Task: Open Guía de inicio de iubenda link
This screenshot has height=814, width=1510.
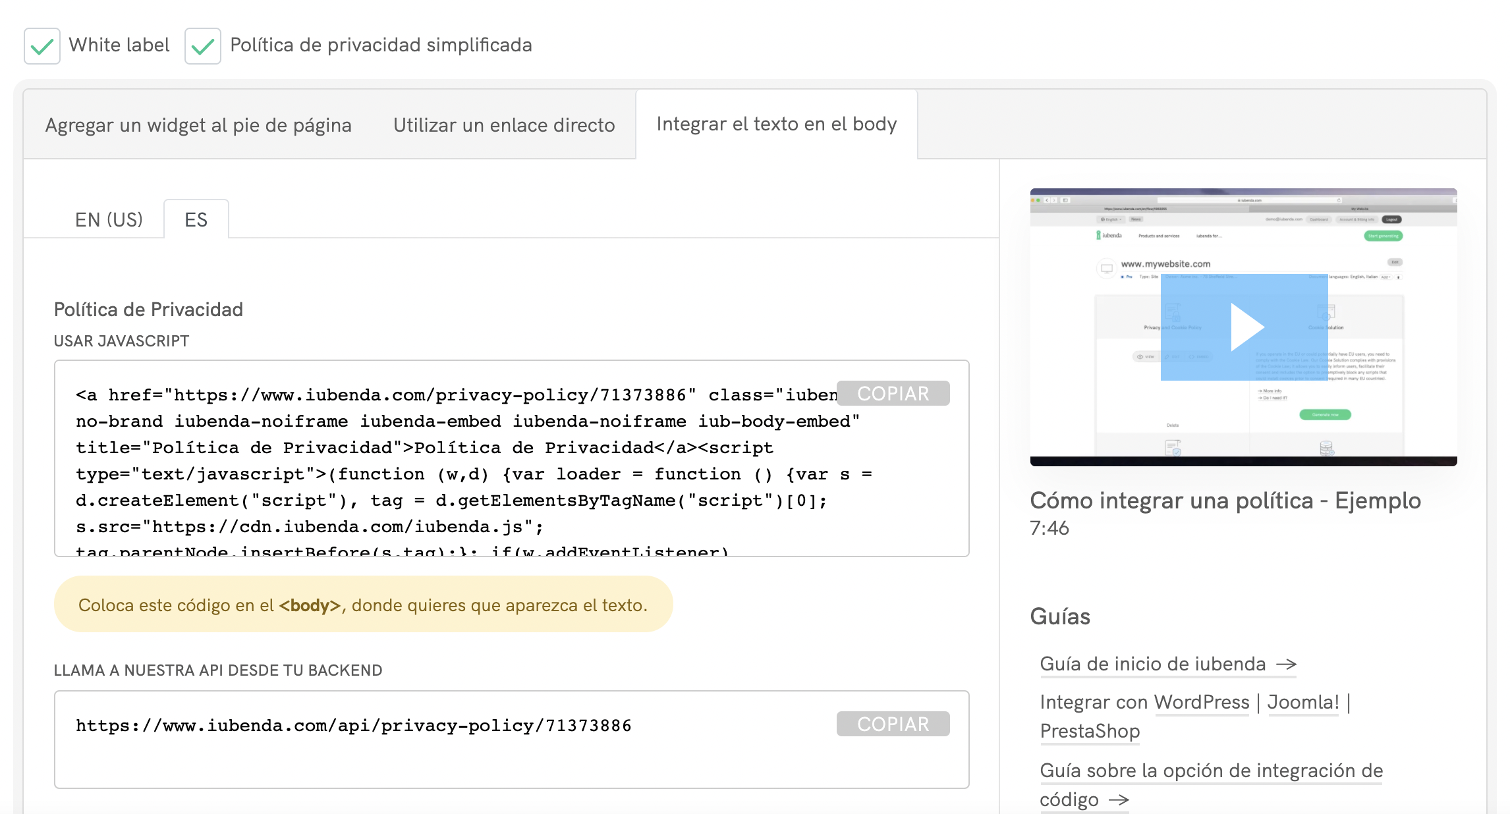Action: point(1152,664)
